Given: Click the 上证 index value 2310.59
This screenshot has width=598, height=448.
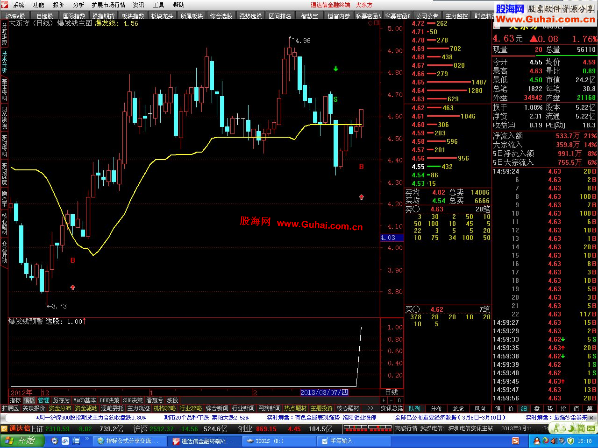Looking at the screenshot, I should (57, 428).
